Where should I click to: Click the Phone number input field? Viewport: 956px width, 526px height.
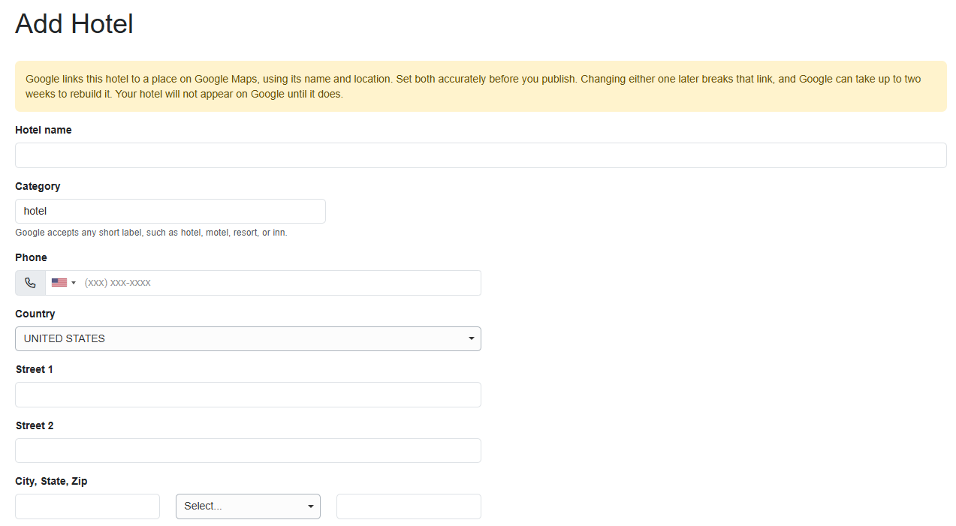click(x=282, y=283)
